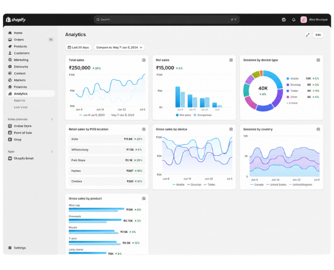Click the Edit button
This screenshot has width=334, height=270.
click(318, 35)
